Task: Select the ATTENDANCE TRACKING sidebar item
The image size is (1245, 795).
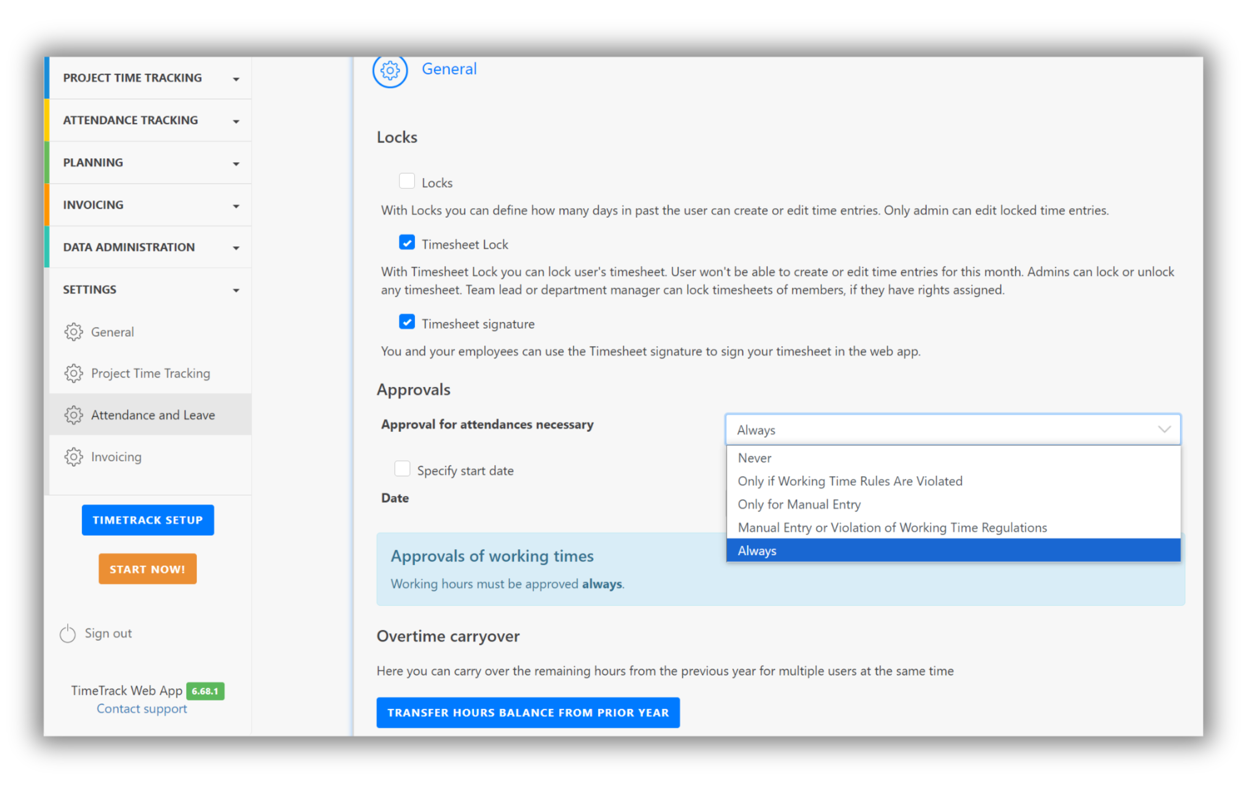Action: pos(130,120)
